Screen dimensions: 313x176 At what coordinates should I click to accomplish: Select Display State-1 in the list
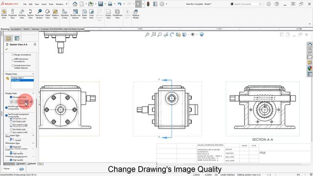coord(22,78)
